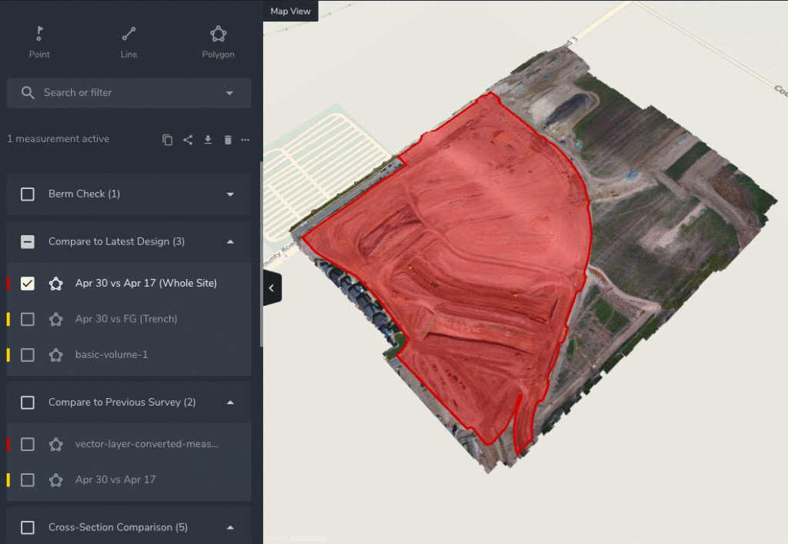Click the Search or filter input field

point(123,93)
